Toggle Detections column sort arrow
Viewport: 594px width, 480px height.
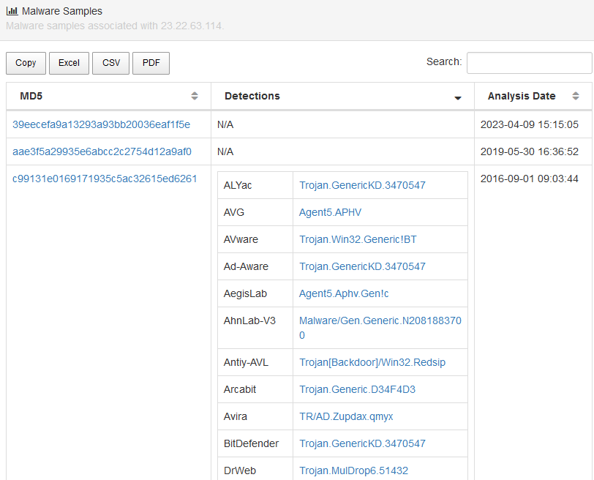coord(458,98)
